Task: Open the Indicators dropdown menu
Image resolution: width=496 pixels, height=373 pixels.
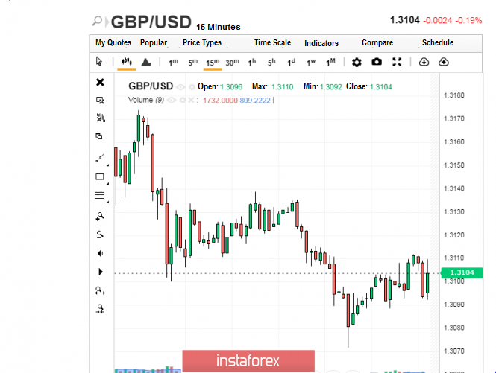Action: pos(321,43)
